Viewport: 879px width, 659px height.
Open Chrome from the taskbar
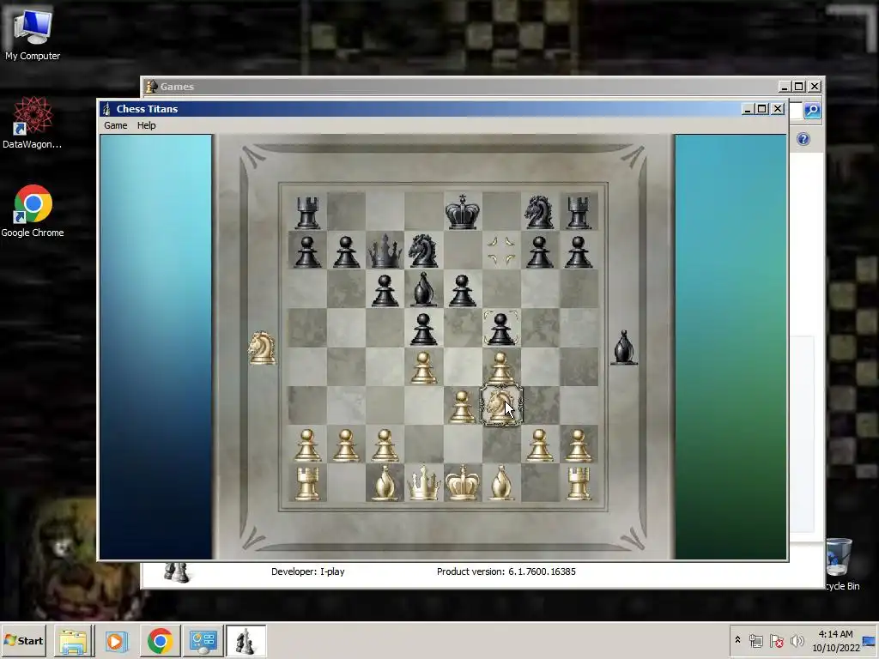tap(160, 641)
